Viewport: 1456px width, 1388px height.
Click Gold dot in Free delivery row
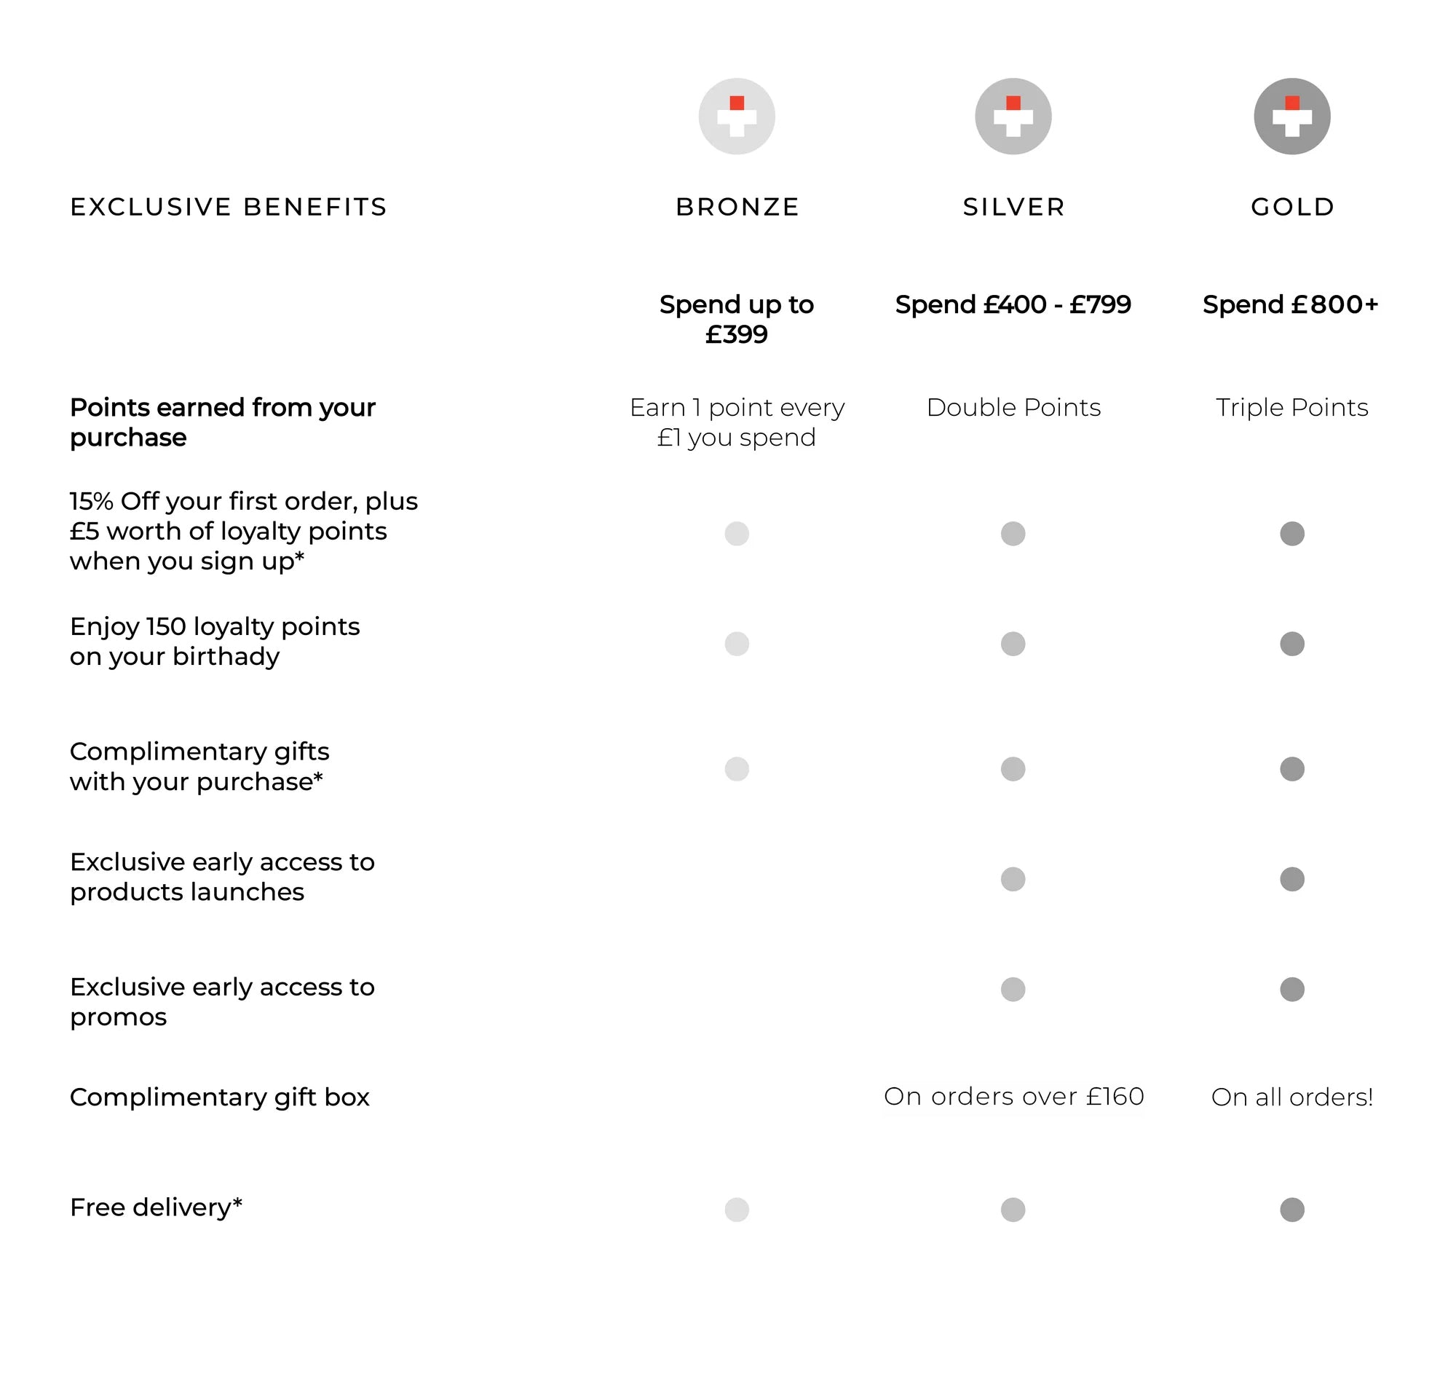coord(1291,1210)
